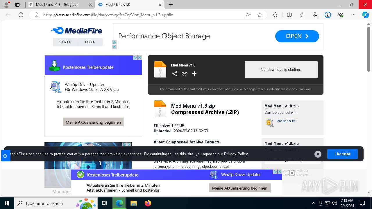Click the OPEN button in top ad
The image size is (372, 209).
[x=297, y=36]
